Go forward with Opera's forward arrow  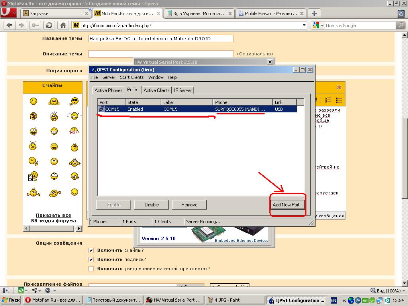[x=21, y=25]
